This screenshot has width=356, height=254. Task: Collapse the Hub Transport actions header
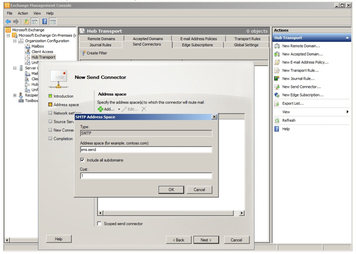347,38
